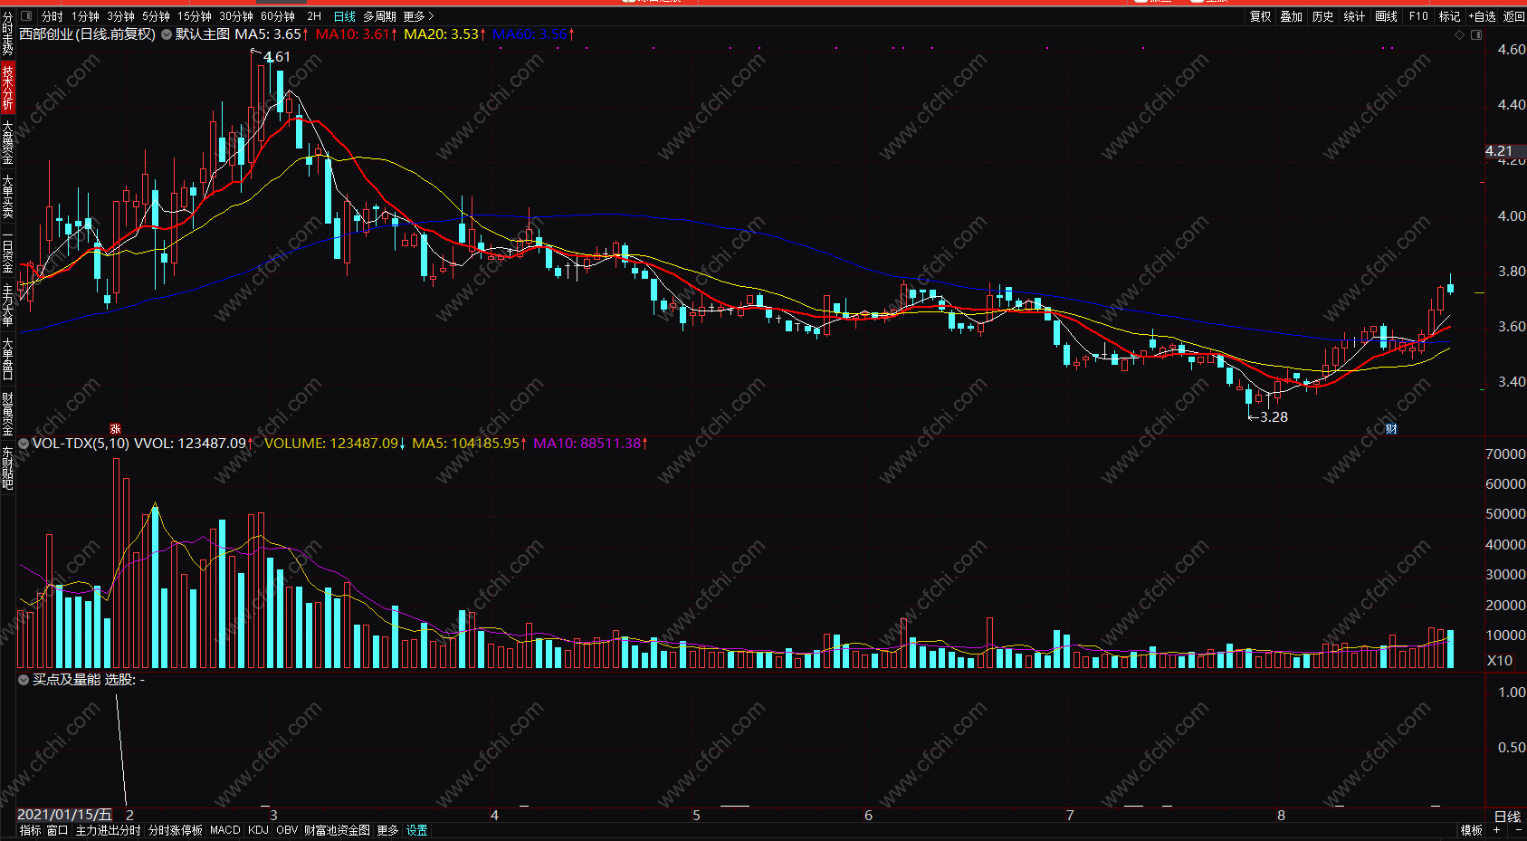Select the 3分钟 period tab
This screenshot has height=841, width=1527.
[x=120, y=16]
